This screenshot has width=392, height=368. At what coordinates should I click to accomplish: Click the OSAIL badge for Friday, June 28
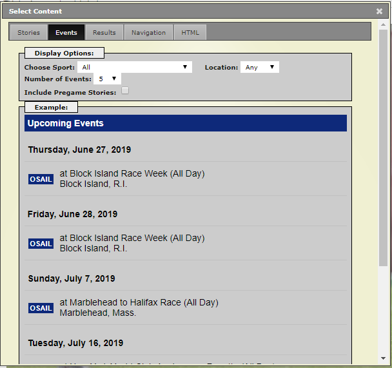click(x=41, y=244)
